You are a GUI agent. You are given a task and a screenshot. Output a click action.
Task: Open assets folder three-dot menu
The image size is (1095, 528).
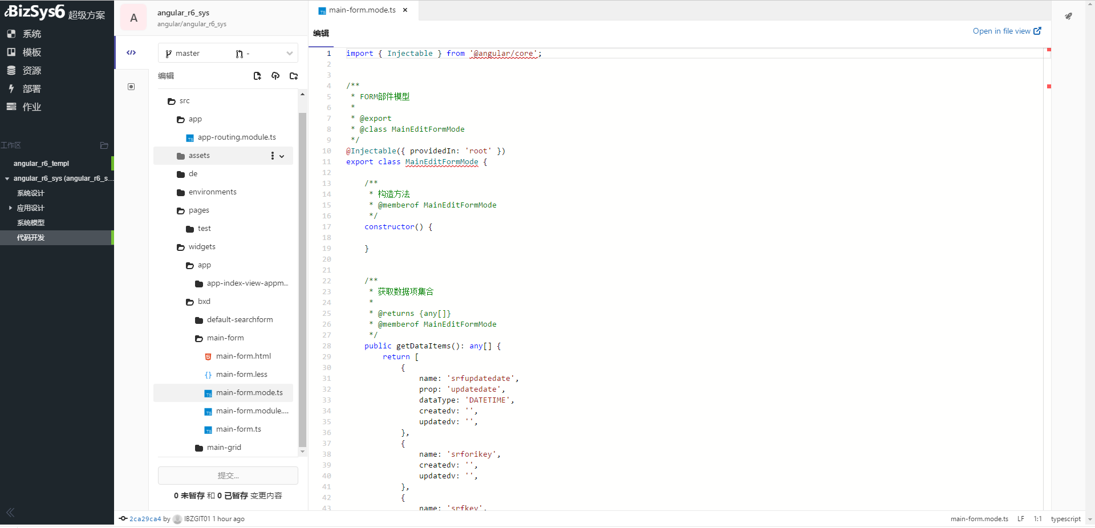point(272,156)
